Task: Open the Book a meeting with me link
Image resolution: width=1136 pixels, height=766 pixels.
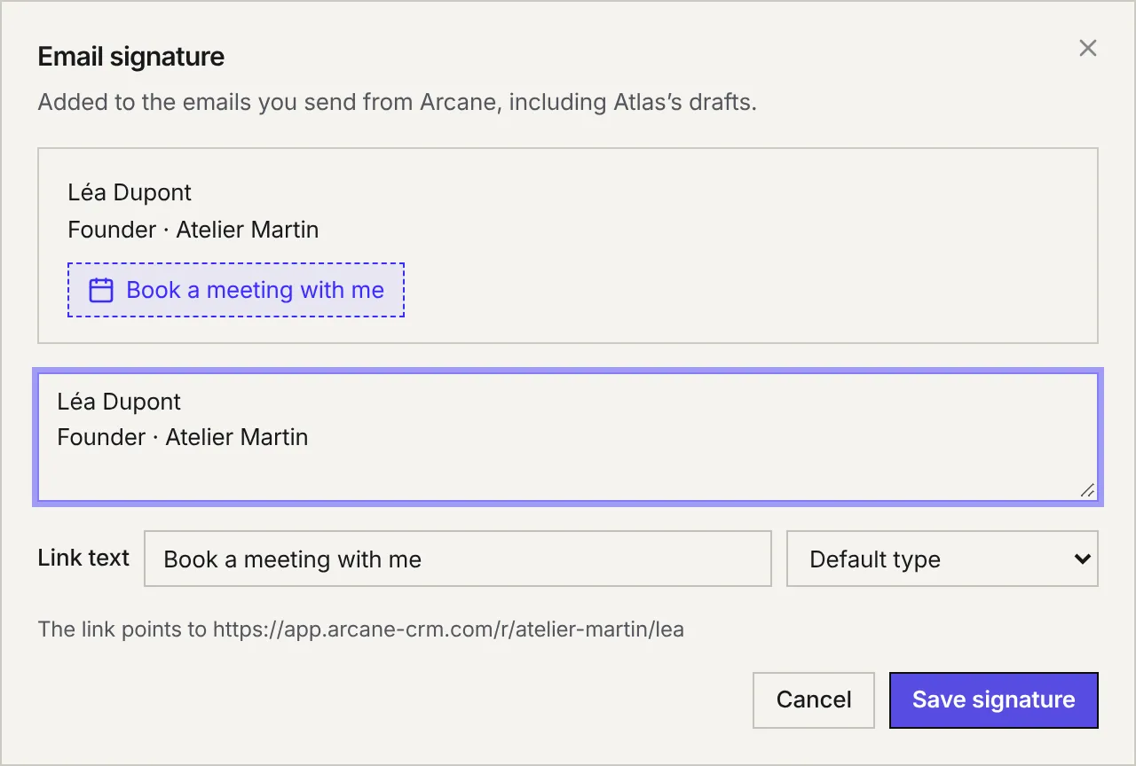Action: click(x=236, y=290)
